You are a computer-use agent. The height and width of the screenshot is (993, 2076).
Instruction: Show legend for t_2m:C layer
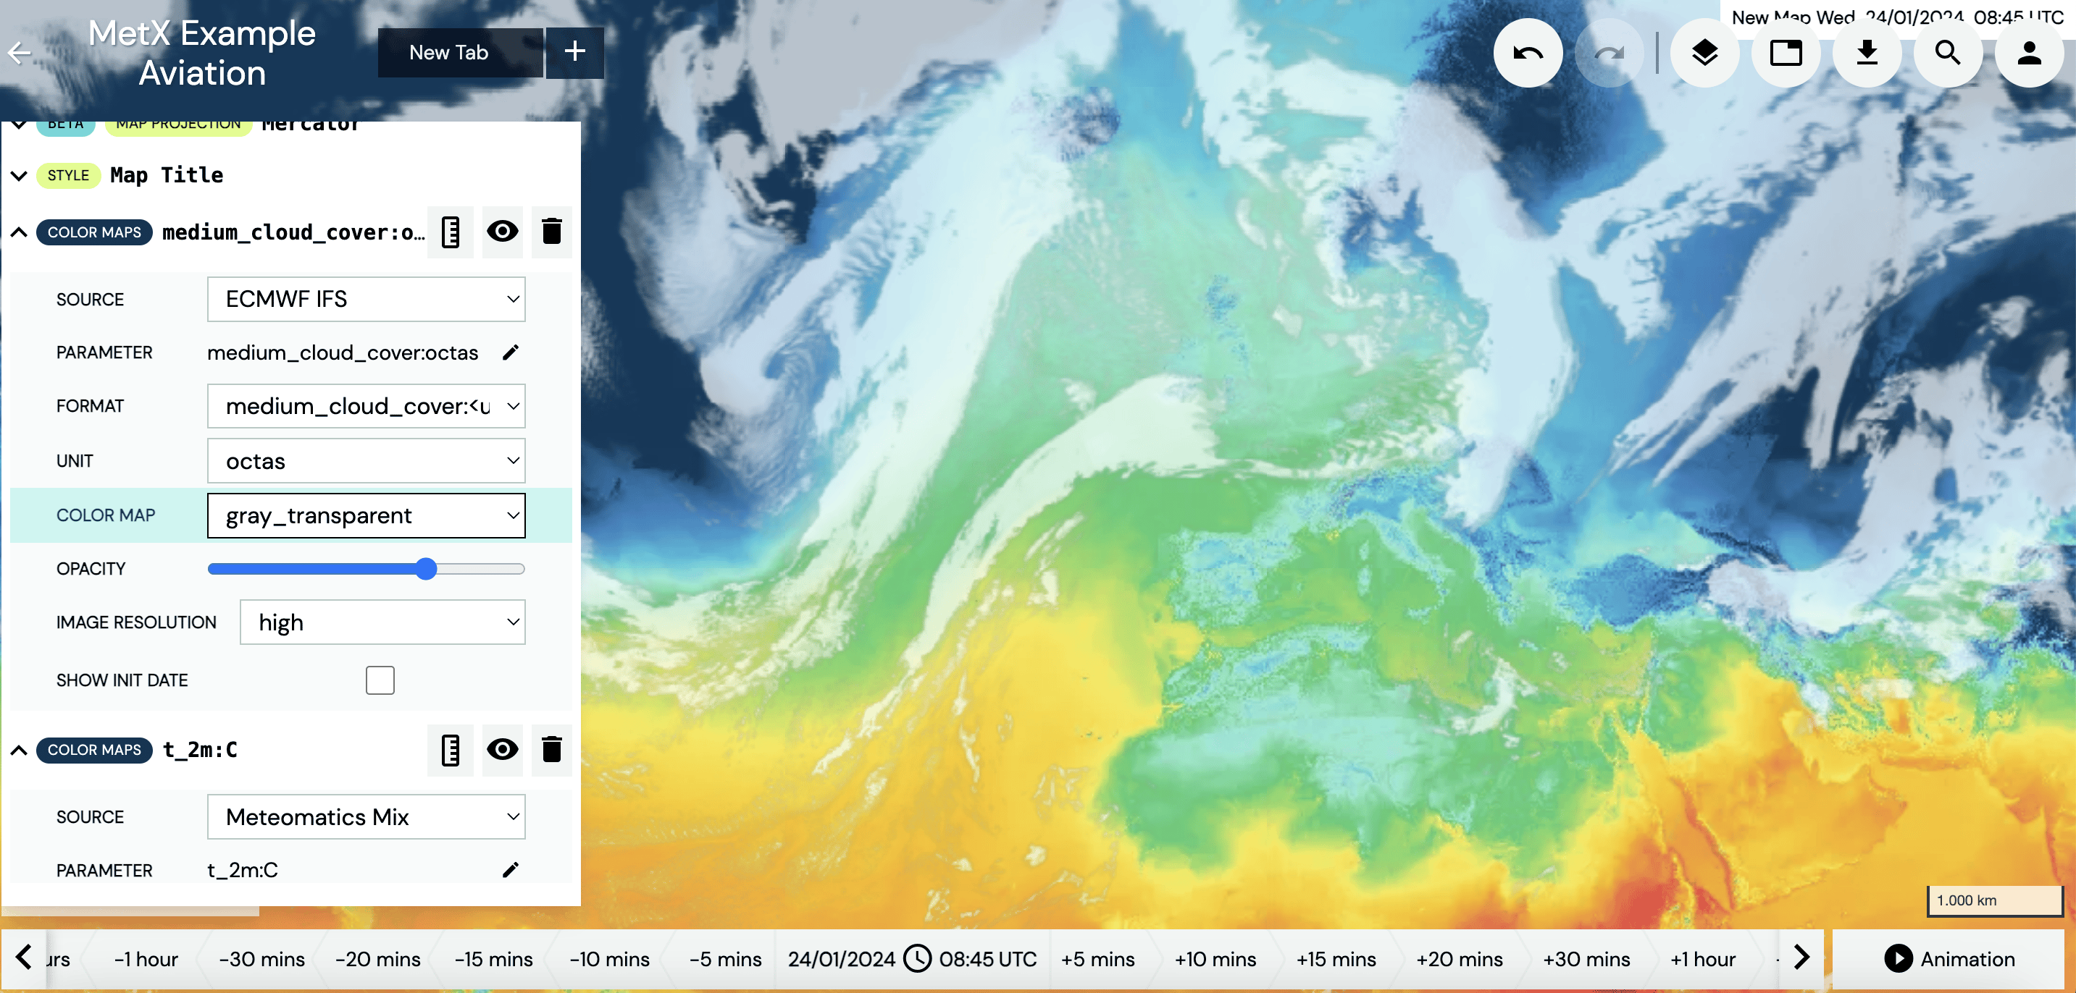(x=451, y=750)
